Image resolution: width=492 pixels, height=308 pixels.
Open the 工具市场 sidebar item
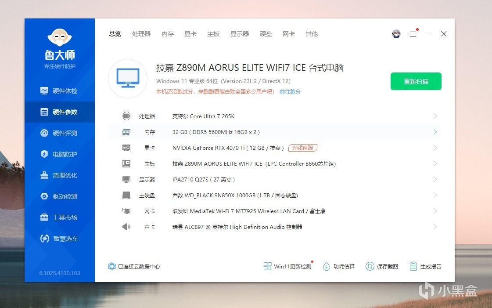pyautogui.click(x=59, y=217)
